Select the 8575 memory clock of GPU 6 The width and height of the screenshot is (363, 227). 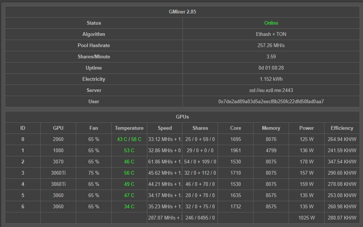click(271, 206)
